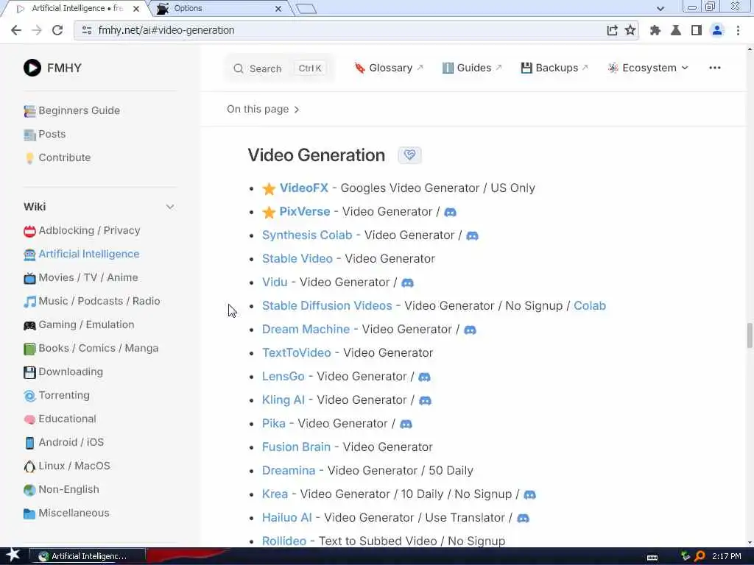This screenshot has height=565, width=754.
Task: Open the Discord icon next to Pika
Action: pos(406,424)
